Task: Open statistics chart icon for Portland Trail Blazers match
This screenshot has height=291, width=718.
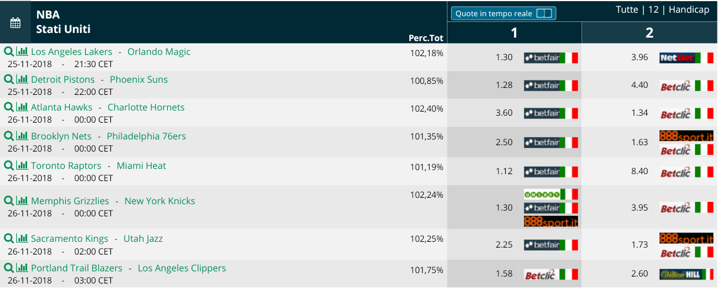Action: (22, 268)
